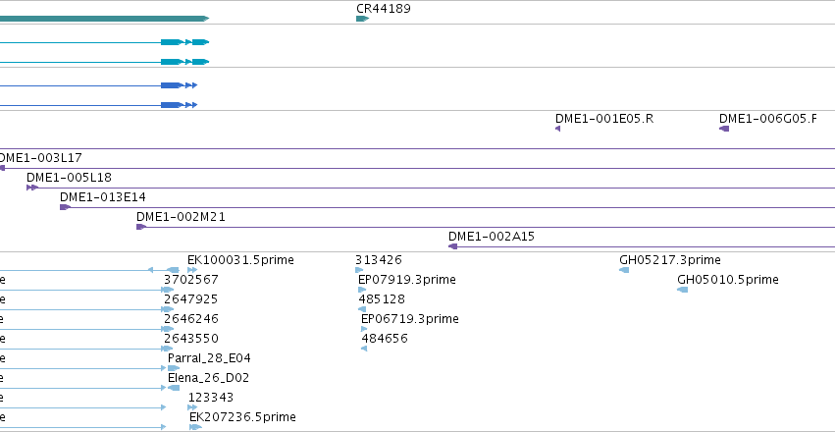Click the 484656 feature arrow
The height and width of the screenshot is (432, 835).
(x=364, y=349)
